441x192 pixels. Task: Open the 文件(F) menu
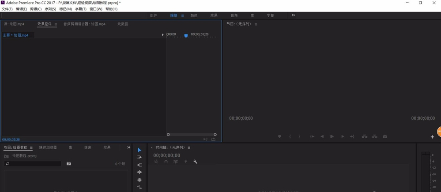7,9
